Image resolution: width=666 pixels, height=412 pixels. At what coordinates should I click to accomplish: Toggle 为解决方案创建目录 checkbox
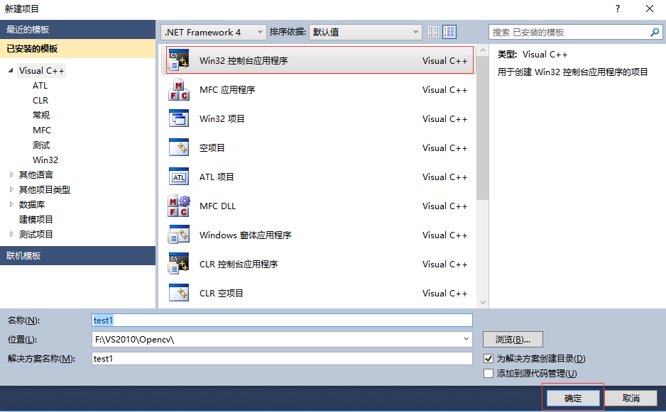[488, 359]
